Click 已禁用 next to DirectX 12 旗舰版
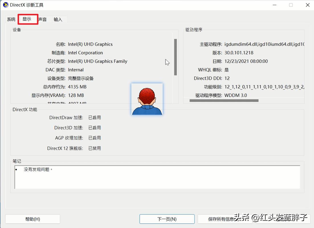The width and height of the screenshot is (314, 228). pyautogui.click(x=95, y=148)
